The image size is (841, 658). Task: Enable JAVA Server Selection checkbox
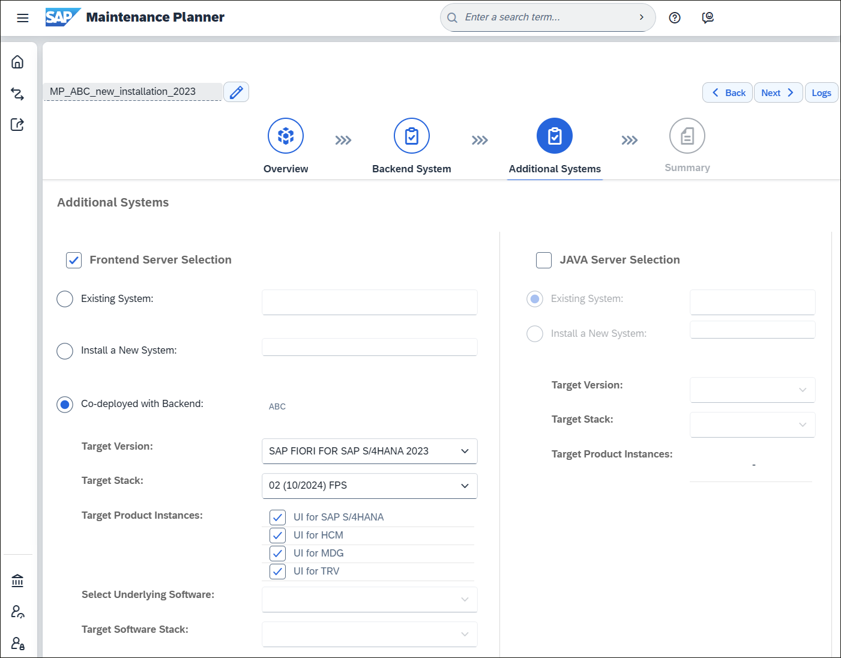click(x=544, y=260)
